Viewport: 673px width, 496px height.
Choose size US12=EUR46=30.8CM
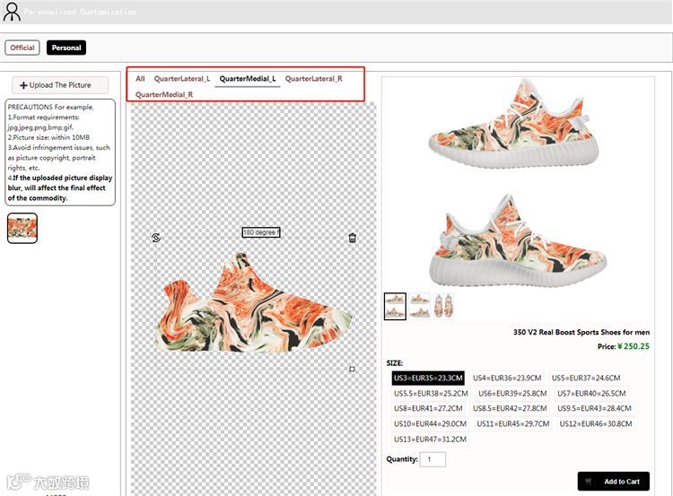[x=596, y=424]
